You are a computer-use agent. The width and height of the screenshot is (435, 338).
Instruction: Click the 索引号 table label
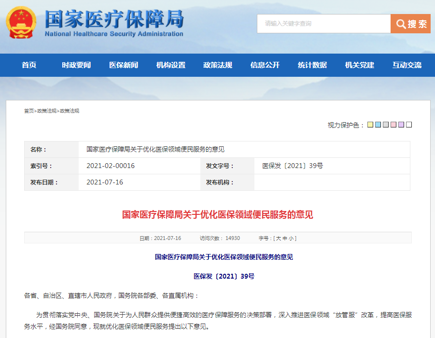tap(41, 166)
